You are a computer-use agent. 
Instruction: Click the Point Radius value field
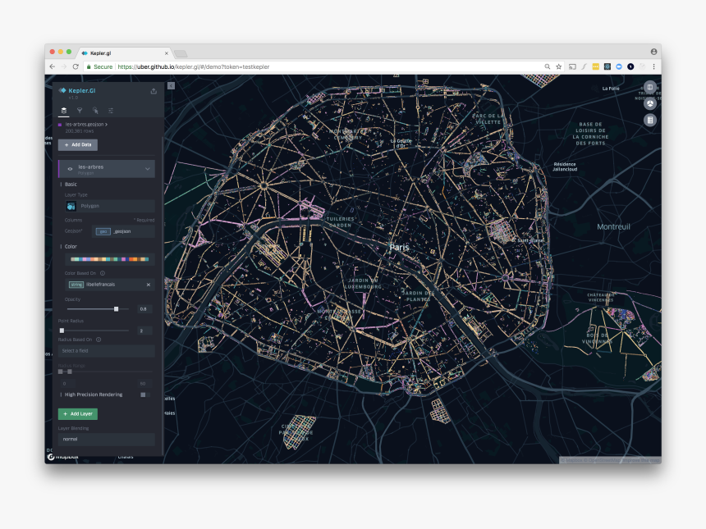tap(144, 331)
